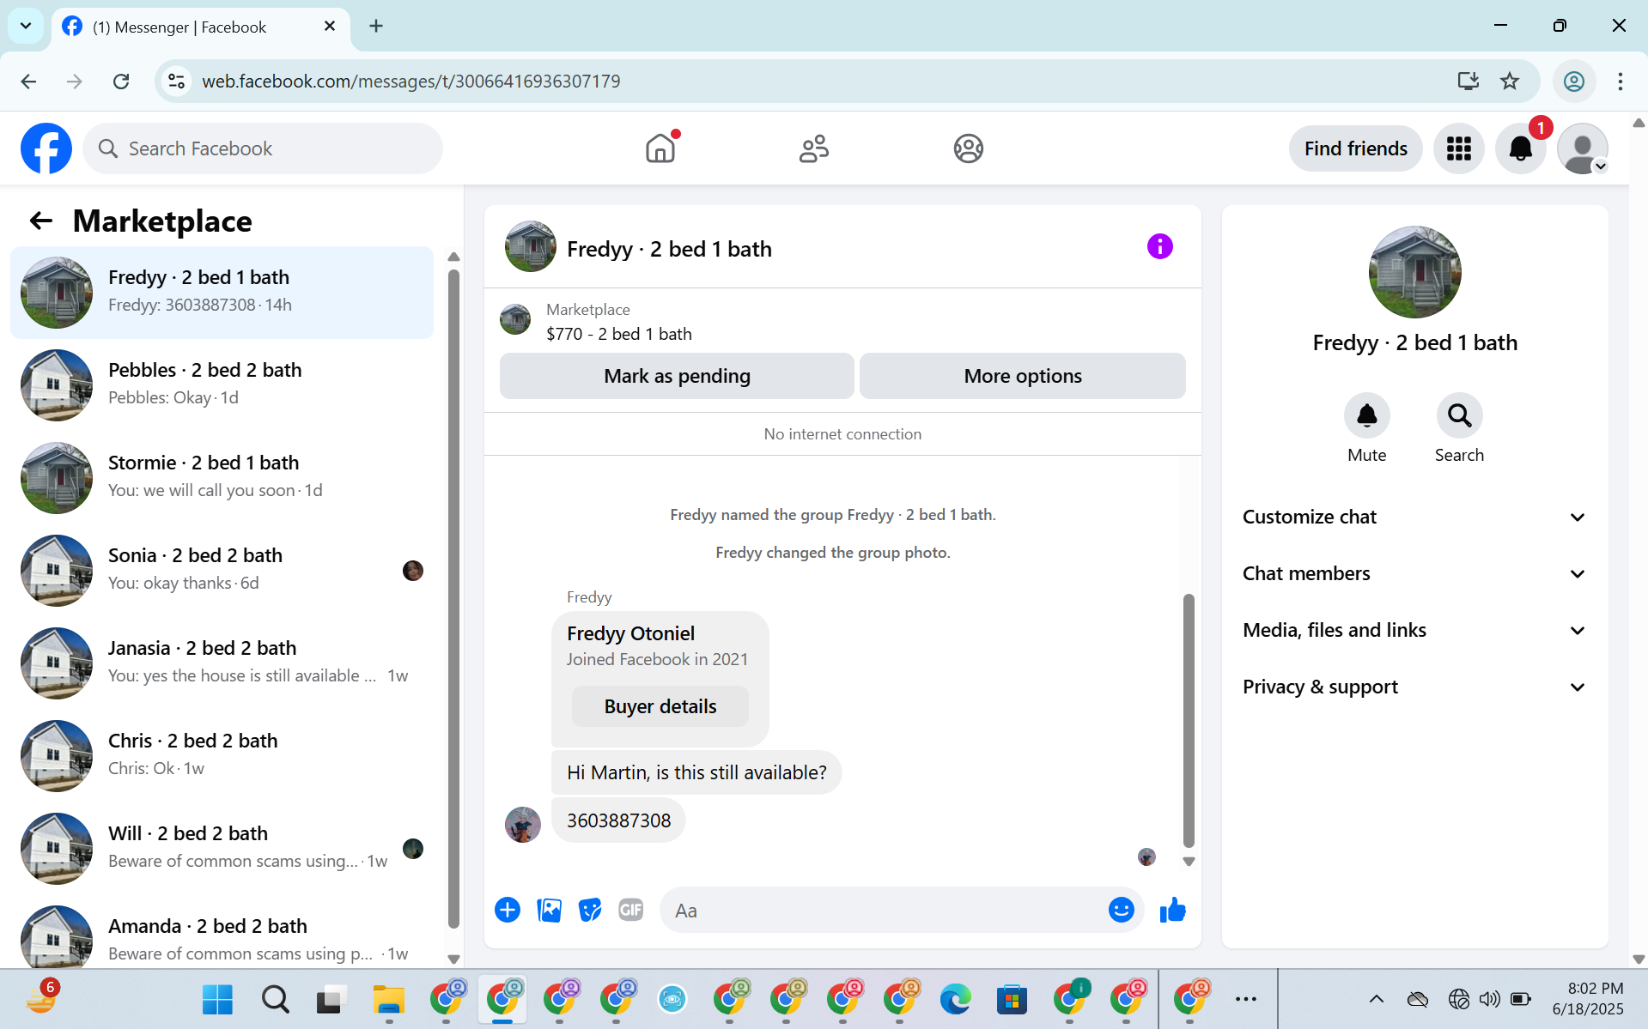Open Janasia 2 bed 2 bath chat

pos(222,663)
